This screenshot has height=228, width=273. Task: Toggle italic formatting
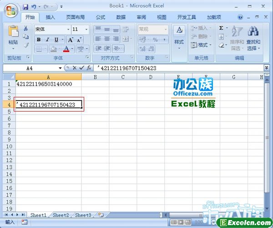tap(47, 40)
